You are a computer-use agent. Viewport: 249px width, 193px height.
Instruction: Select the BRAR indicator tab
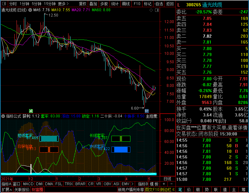pyautogui.click(x=80, y=184)
